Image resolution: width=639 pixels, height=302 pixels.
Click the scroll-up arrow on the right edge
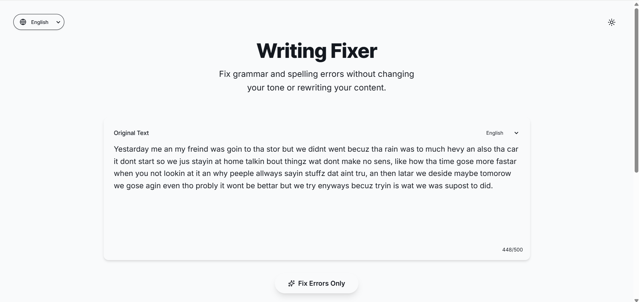point(635,4)
